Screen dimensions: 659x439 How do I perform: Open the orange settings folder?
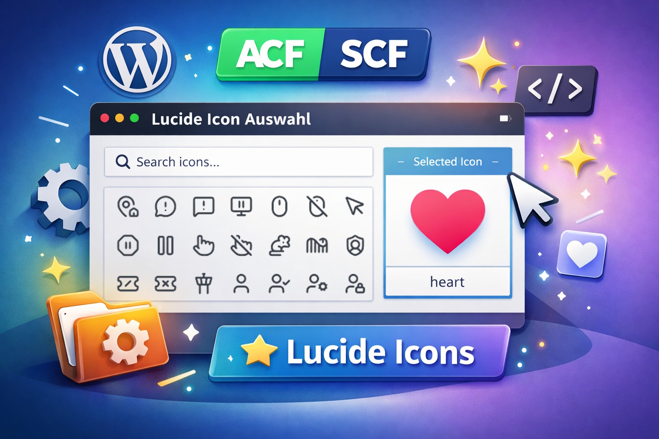click(106, 336)
